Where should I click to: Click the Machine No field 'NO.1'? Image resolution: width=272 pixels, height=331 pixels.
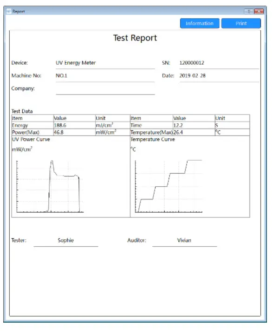tap(105, 76)
